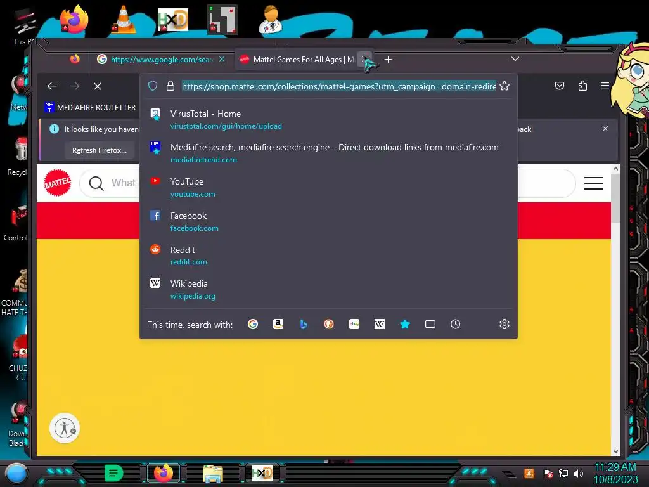Open the Start orb on taskbar
This screenshot has width=649, height=487.
point(16,474)
